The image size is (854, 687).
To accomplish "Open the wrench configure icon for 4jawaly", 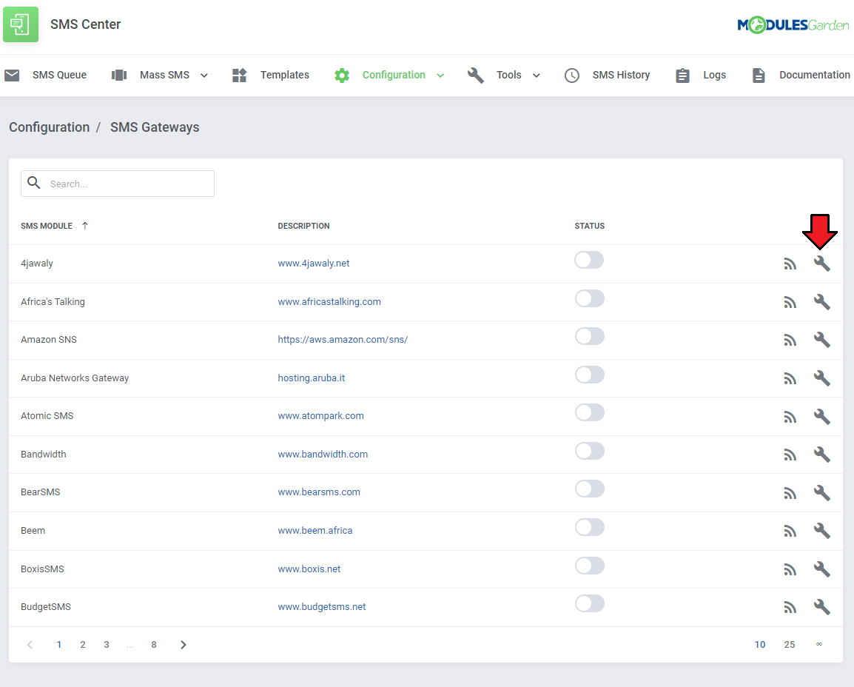I will (x=822, y=264).
